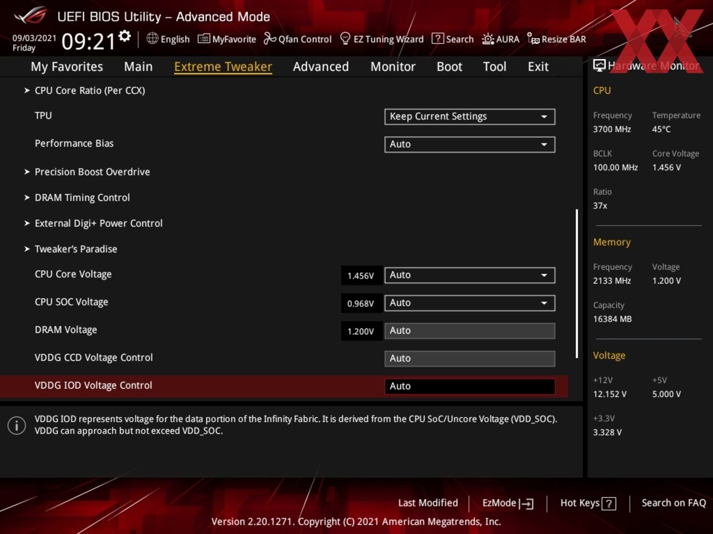Open the Monitor tab

pyautogui.click(x=393, y=66)
